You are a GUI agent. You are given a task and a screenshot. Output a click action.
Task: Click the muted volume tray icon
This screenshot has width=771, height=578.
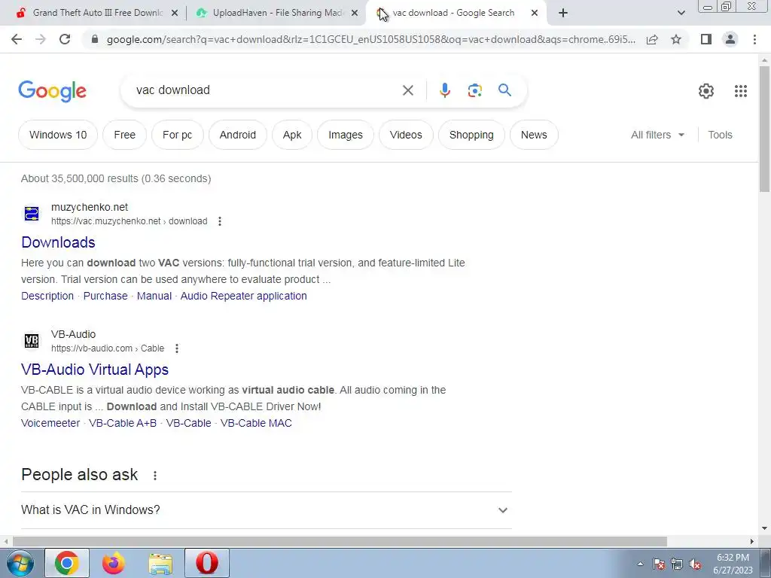pyautogui.click(x=695, y=564)
